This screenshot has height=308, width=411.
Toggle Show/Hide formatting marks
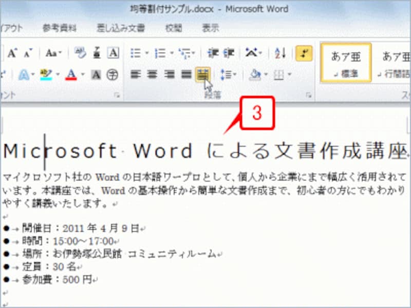pyautogui.click(x=304, y=53)
